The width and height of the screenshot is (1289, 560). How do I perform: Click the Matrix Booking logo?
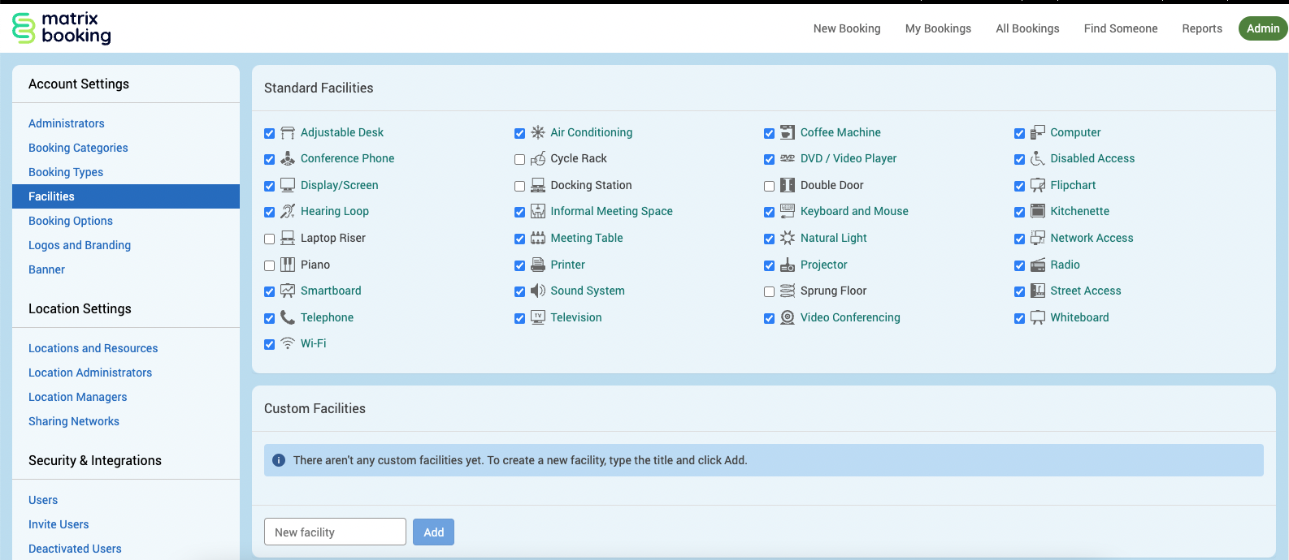coord(62,28)
